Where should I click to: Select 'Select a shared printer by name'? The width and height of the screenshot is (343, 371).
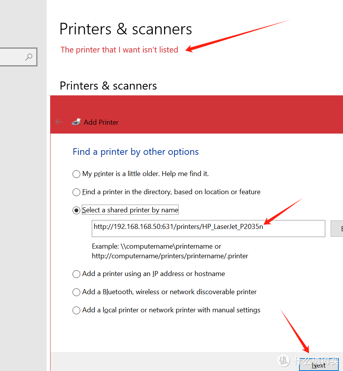(x=76, y=210)
